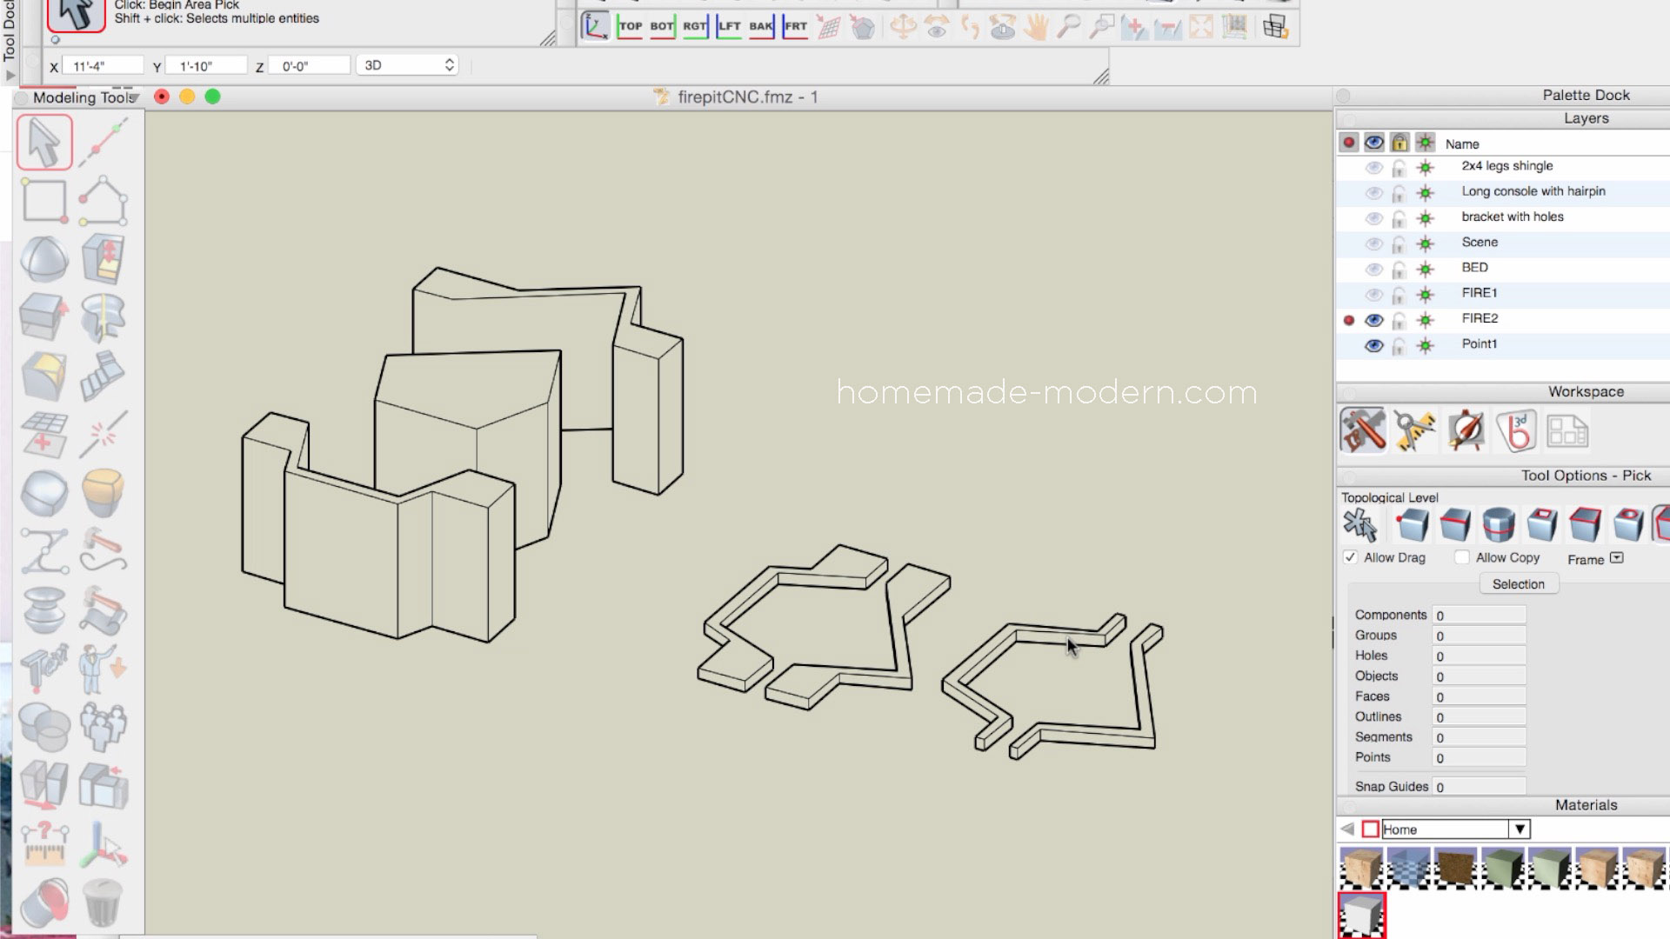
Task: Hide the FIRE2 layer with eye icon
Action: 1373,319
